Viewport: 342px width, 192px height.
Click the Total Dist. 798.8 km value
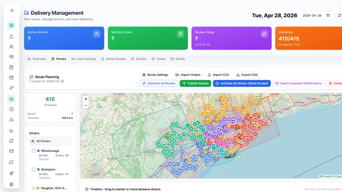pos(67,118)
